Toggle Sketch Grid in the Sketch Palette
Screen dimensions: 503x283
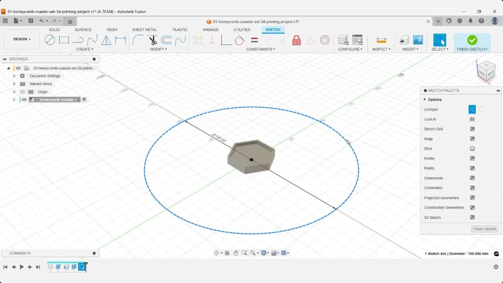[472, 129]
